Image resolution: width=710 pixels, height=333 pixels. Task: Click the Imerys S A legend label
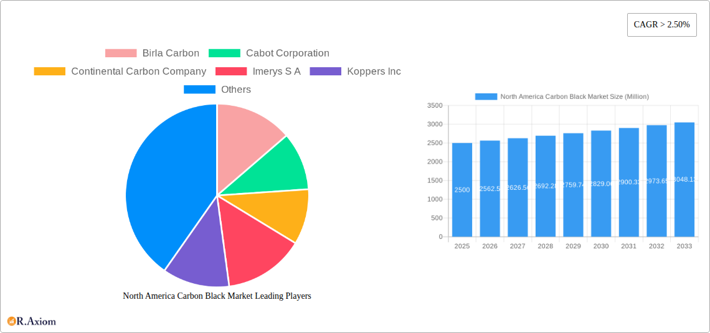point(276,72)
